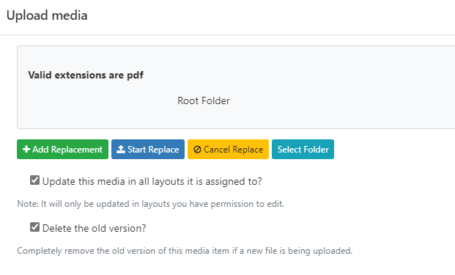Open the Select Folder chooser
455x275 pixels.
tap(303, 150)
